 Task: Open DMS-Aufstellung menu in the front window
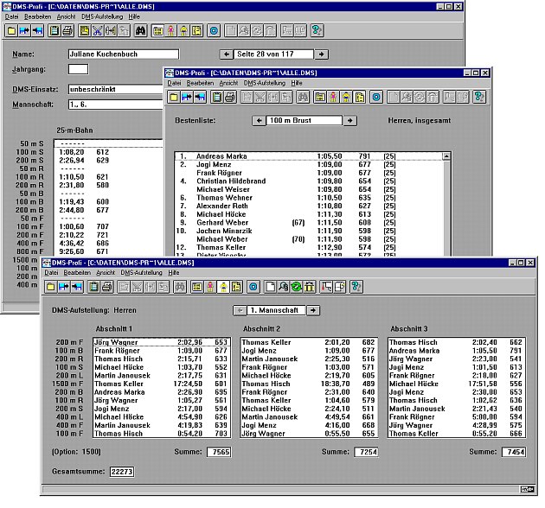point(142,273)
